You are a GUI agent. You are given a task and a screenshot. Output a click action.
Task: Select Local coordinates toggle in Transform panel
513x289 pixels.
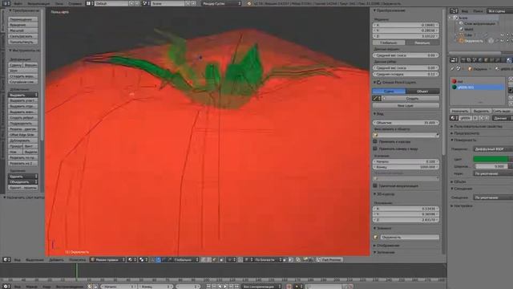click(422, 43)
